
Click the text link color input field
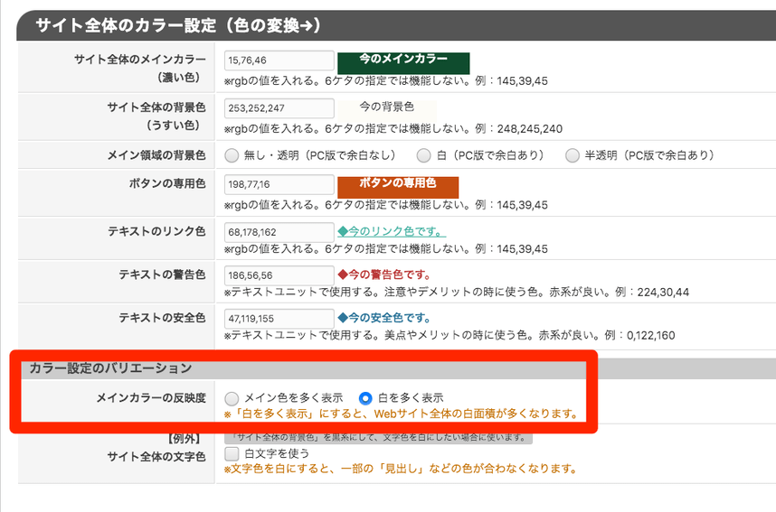coord(279,232)
